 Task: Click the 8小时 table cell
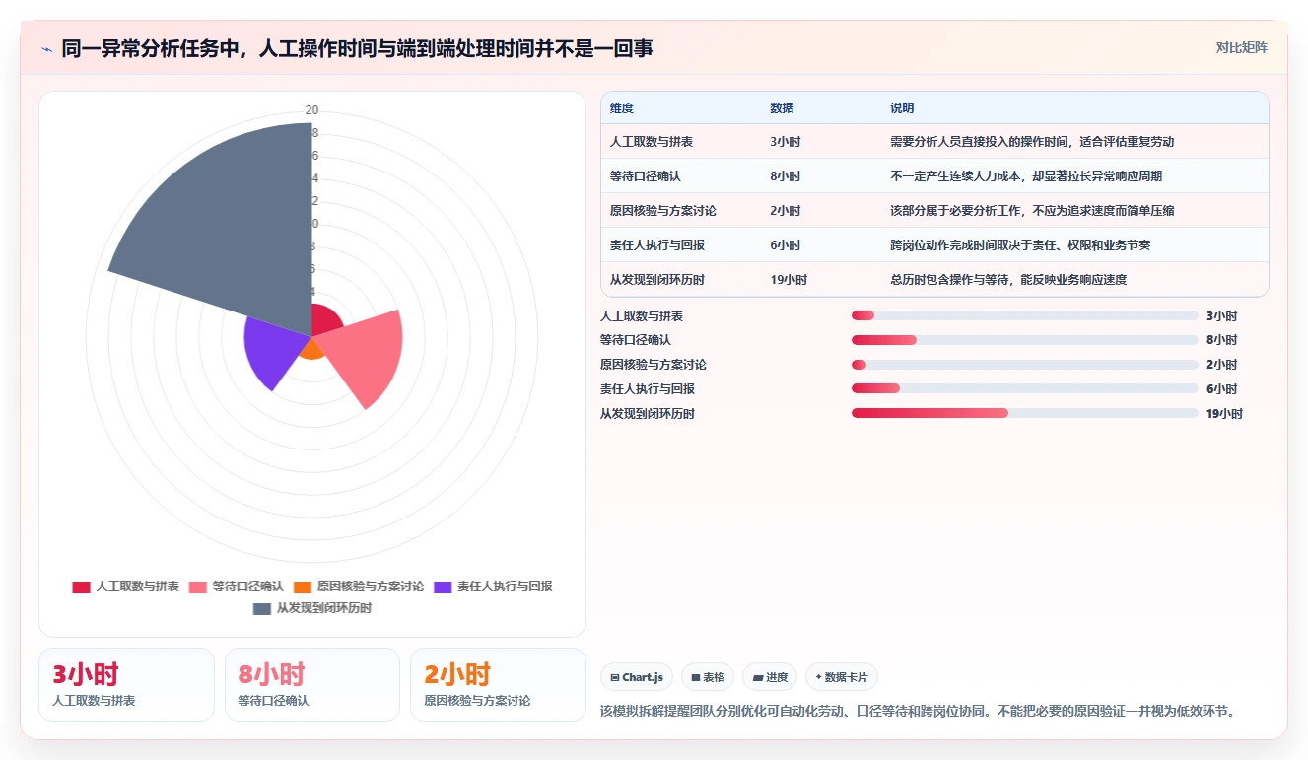pyautogui.click(x=786, y=176)
